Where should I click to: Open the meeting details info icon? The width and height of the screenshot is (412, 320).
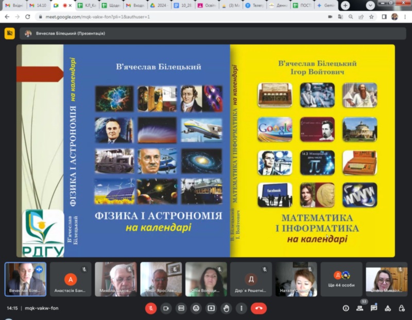point(346,308)
